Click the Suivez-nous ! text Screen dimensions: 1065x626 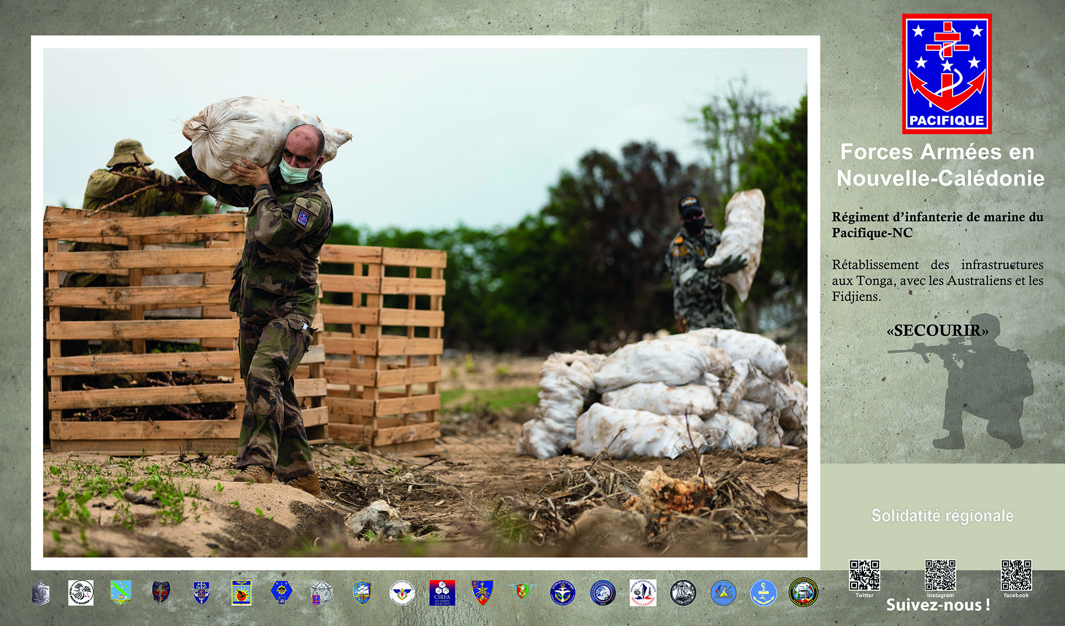point(938,605)
